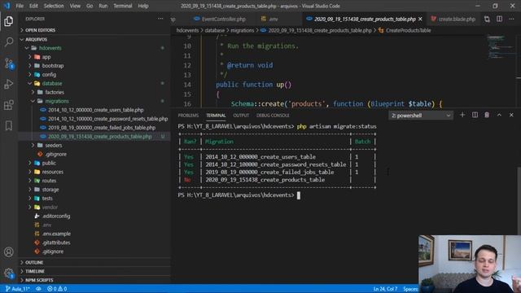Open errors and warnings in status bar

(x=57, y=289)
